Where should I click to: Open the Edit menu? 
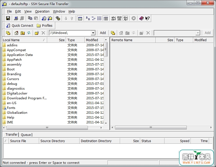(x=18, y=12)
